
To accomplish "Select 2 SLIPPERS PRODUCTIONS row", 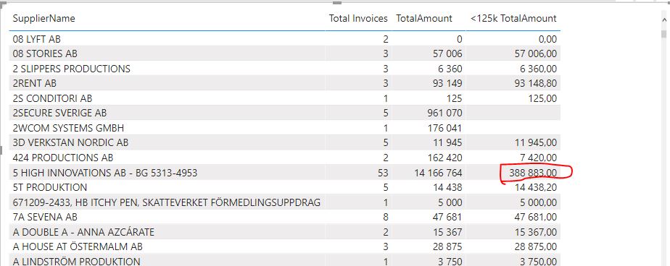I will [x=284, y=69].
